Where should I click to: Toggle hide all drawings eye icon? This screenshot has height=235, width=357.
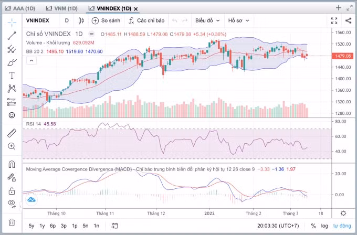pos(12,204)
